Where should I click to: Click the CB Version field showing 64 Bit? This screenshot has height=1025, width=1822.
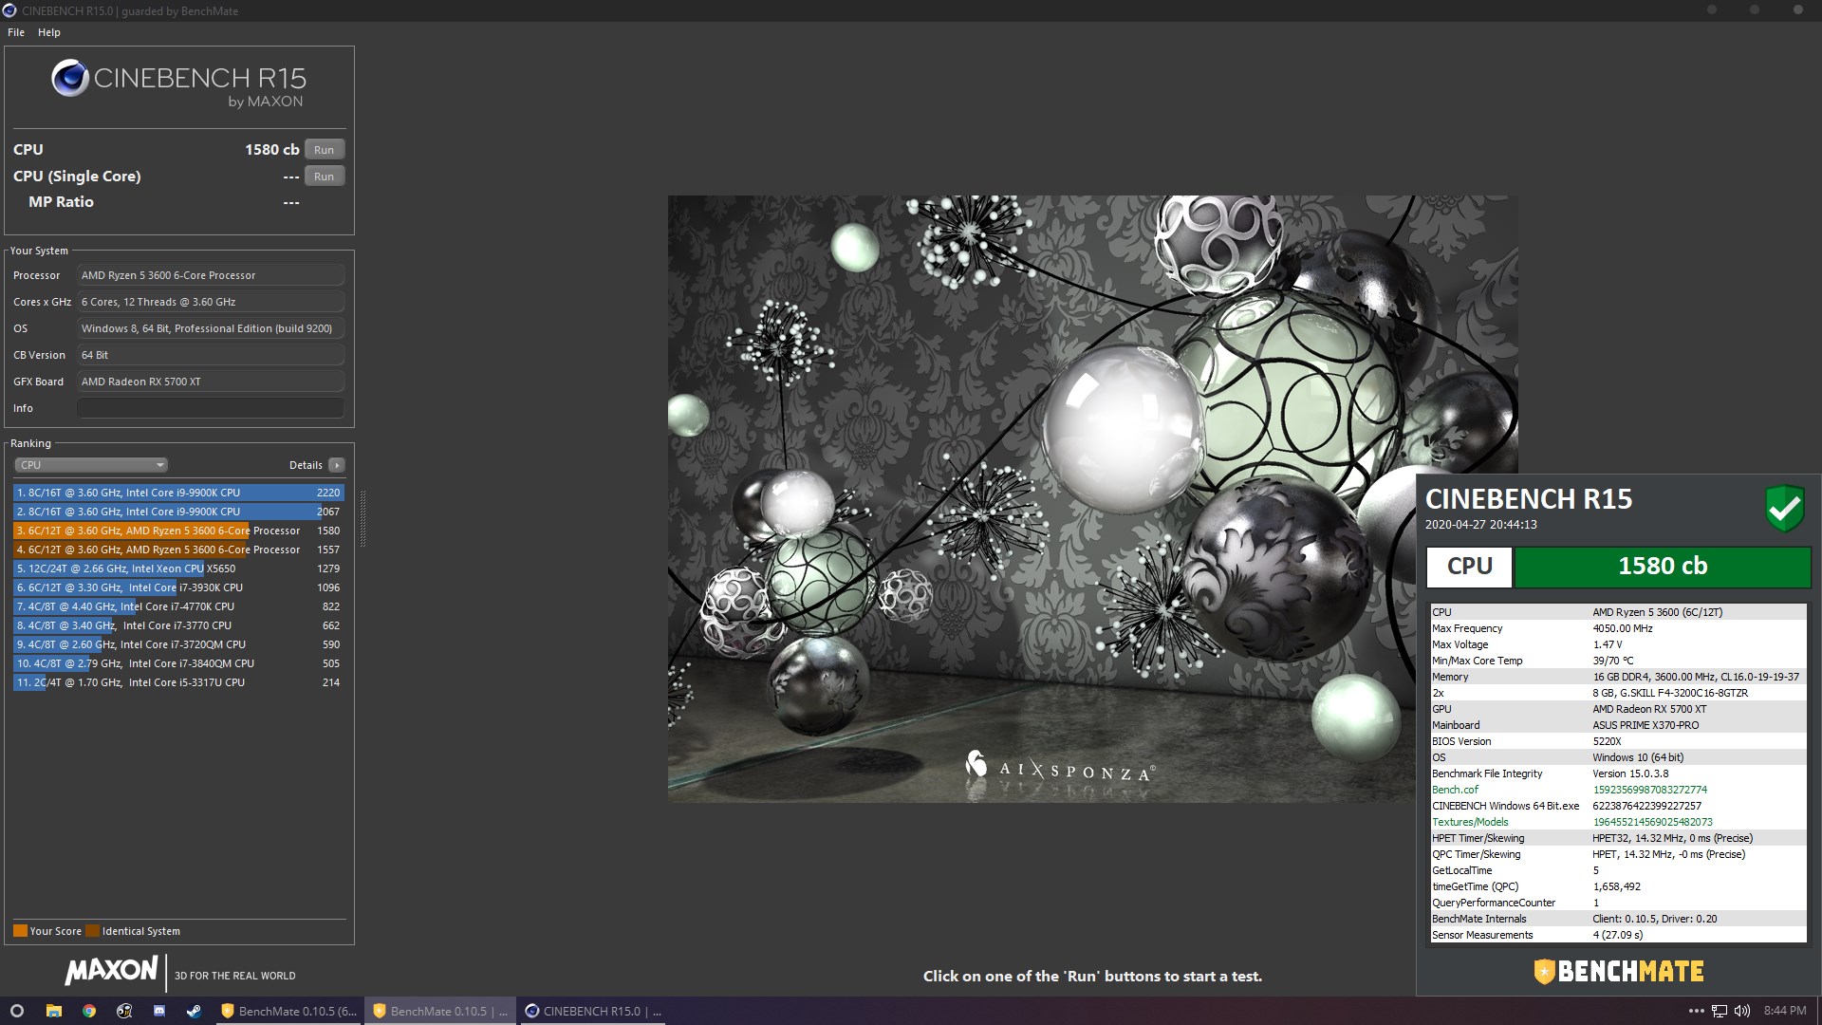click(211, 355)
